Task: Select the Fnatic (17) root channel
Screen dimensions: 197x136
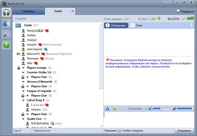Action: point(31,25)
